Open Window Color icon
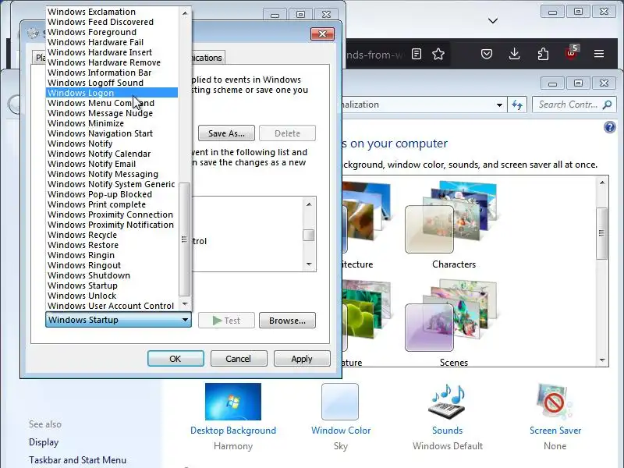This screenshot has width=624, height=468. click(340, 402)
